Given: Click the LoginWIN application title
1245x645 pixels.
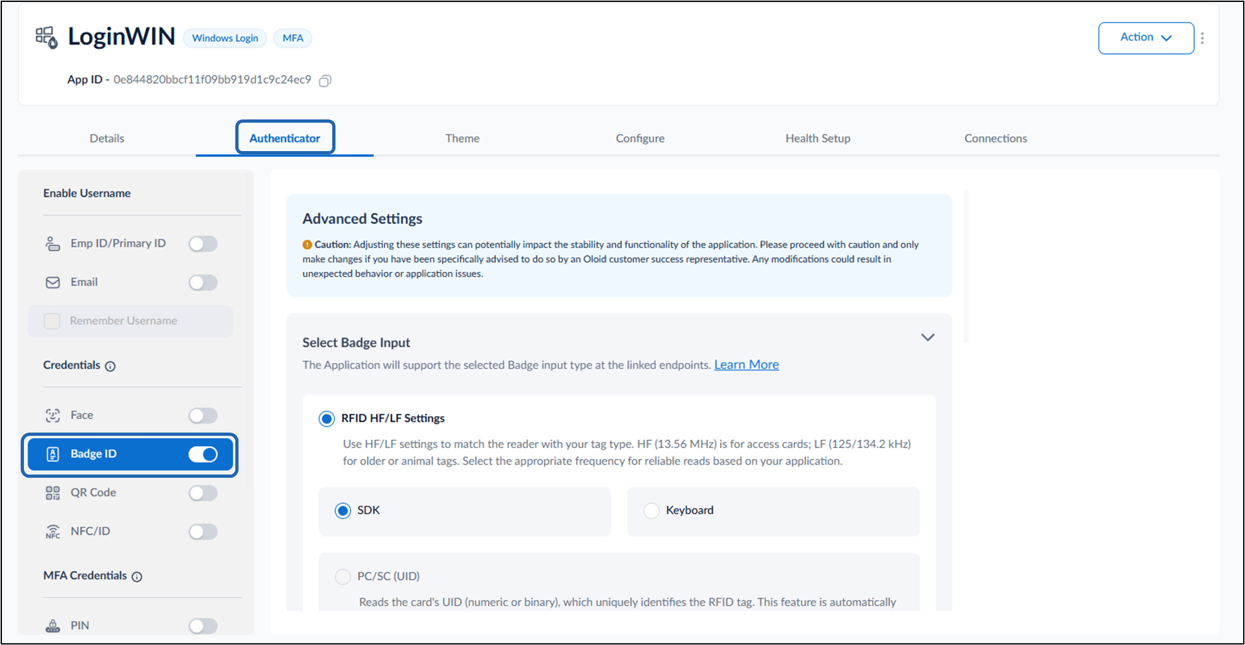Looking at the screenshot, I should [x=122, y=37].
